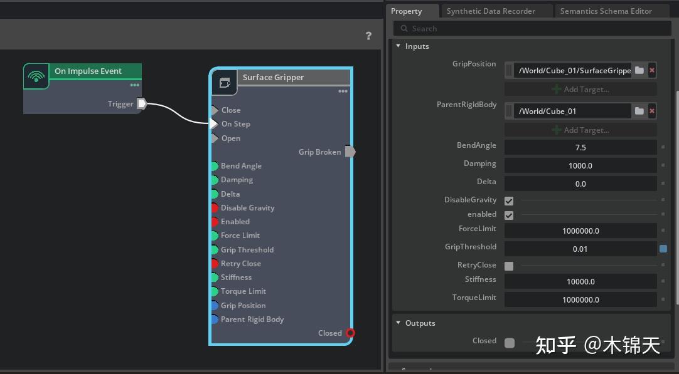Image resolution: width=679 pixels, height=374 pixels.
Task: Disable the DisableGravity checkbox
Action: [x=509, y=200]
